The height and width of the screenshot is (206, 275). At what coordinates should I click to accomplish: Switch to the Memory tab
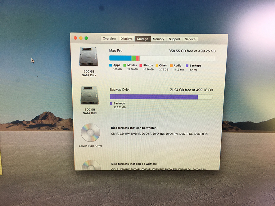tap(158, 39)
